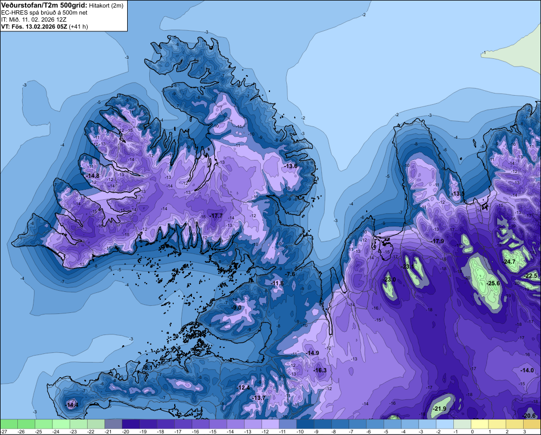Pick the green legend swatch above -27
Image resolution: width=541 pixels, height=435 pixels.
tap(9, 424)
